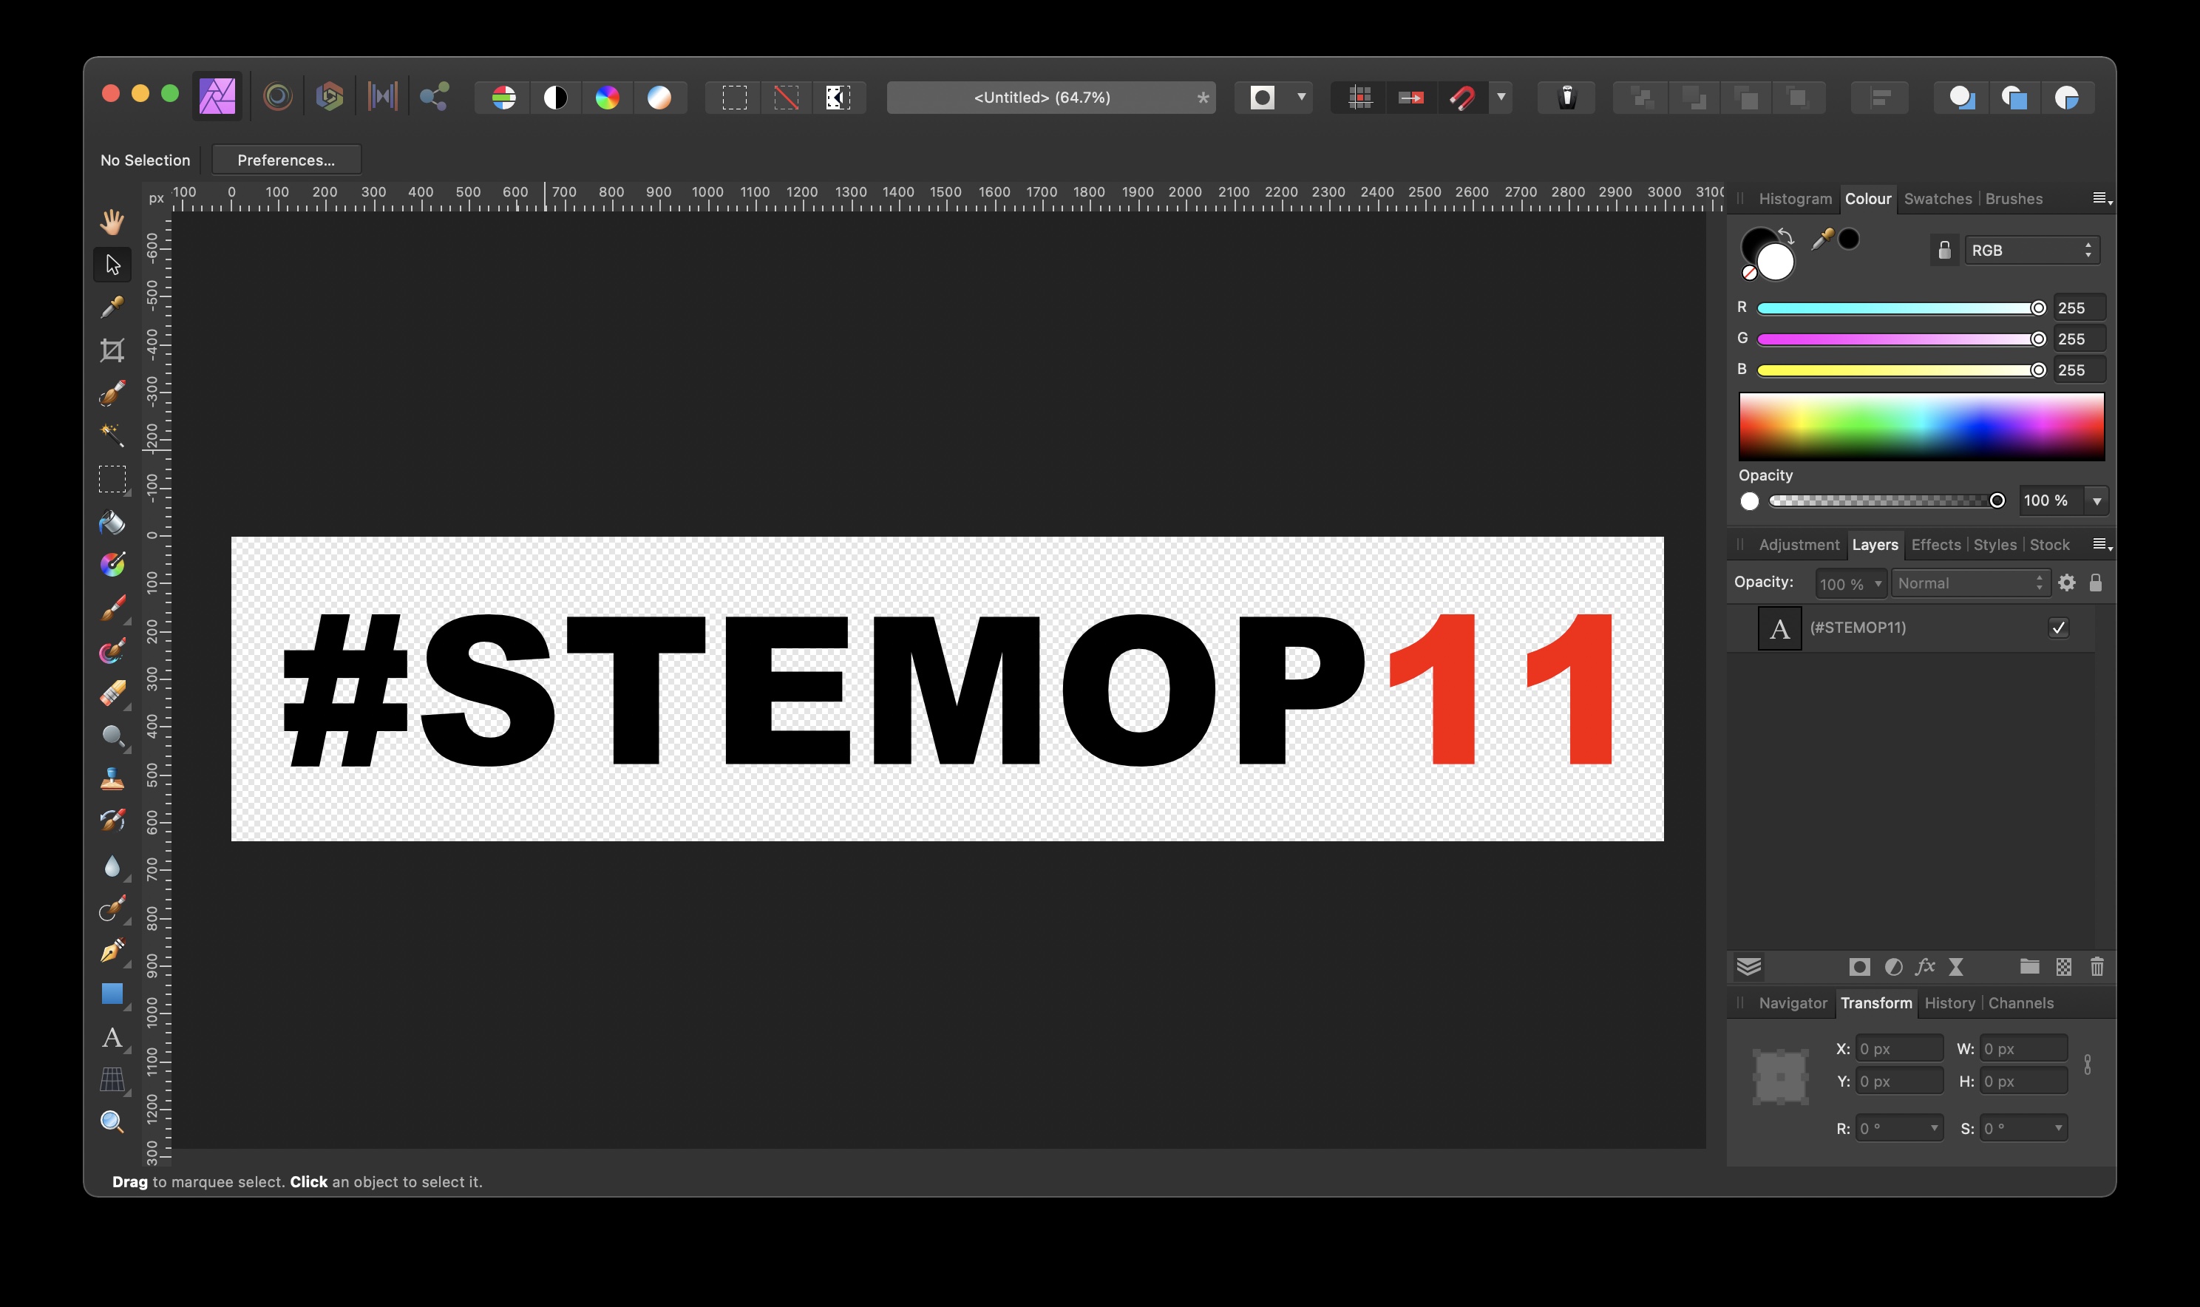The height and width of the screenshot is (1307, 2200).
Task: Select the Move tool arrow
Action: [112, 264]
